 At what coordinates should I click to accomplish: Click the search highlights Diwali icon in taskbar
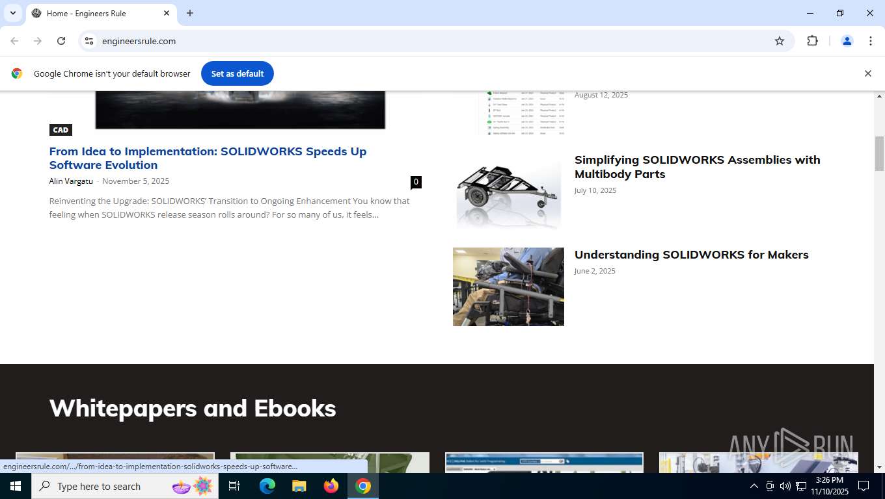[193, 486]
